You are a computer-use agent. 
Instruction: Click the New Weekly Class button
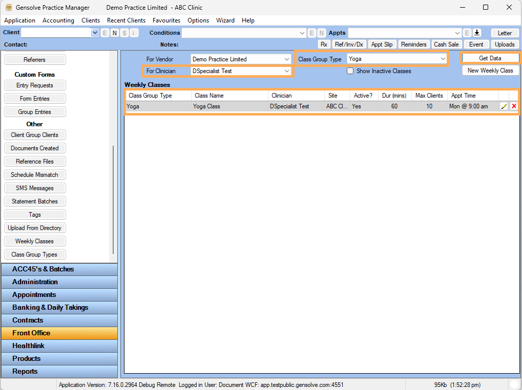point(490,71)
